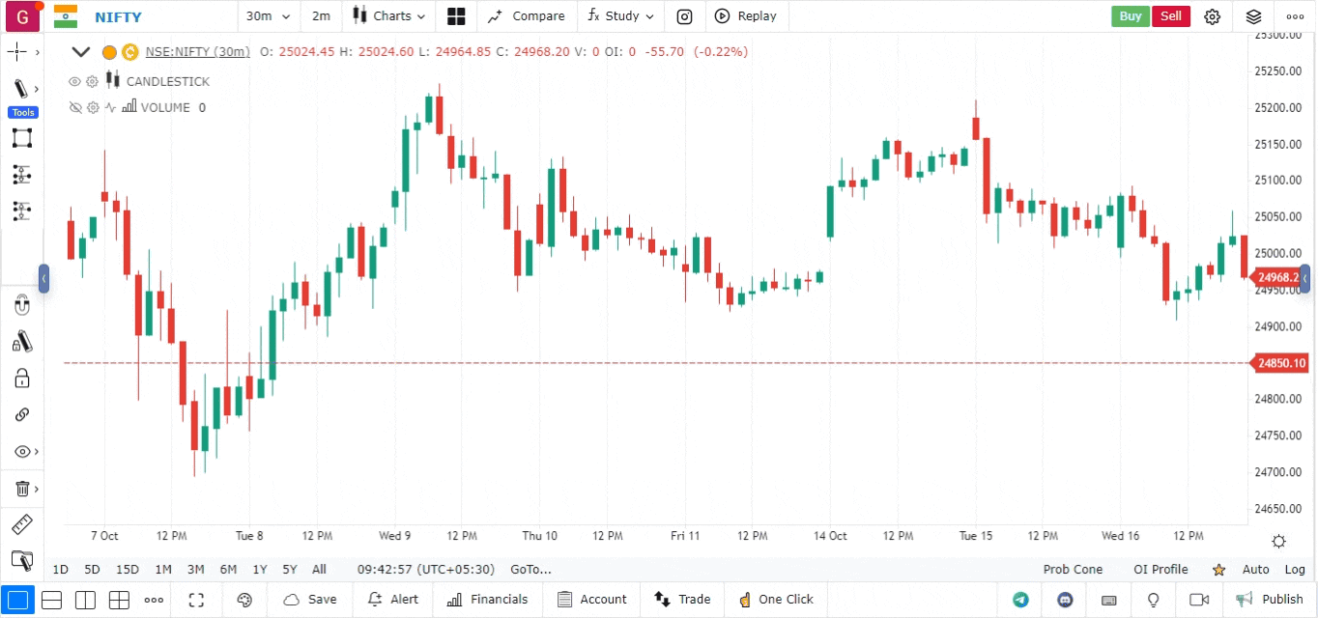Switch to the 1M time range

pos(163,570)
